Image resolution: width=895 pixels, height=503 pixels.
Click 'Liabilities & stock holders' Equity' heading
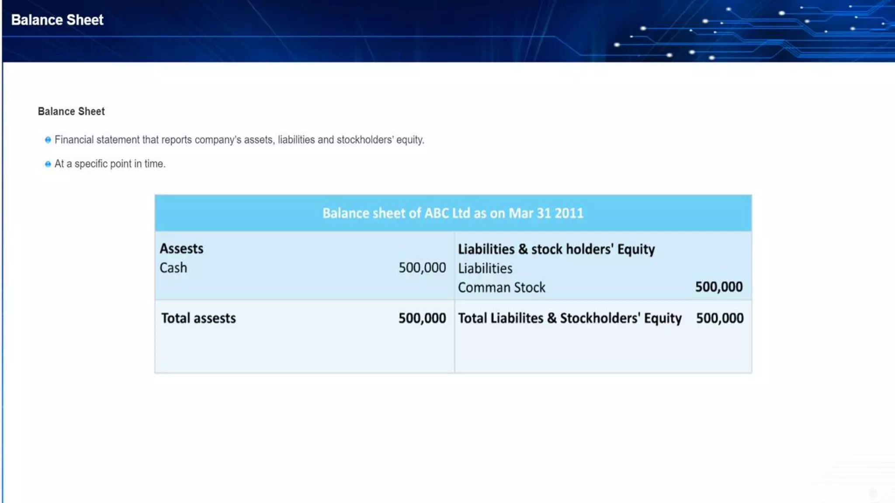point(556,249)
